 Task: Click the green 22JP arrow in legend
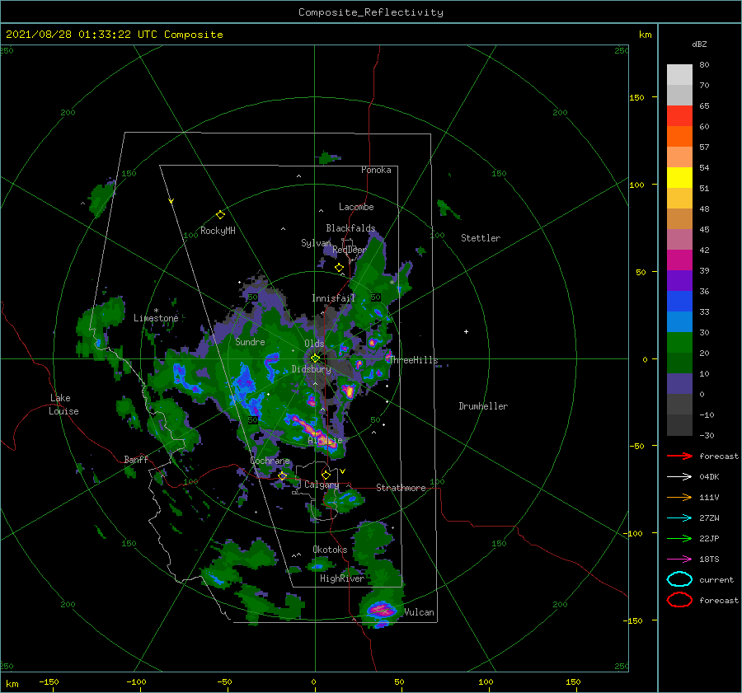pyautogui.click(x=679, y=538)
